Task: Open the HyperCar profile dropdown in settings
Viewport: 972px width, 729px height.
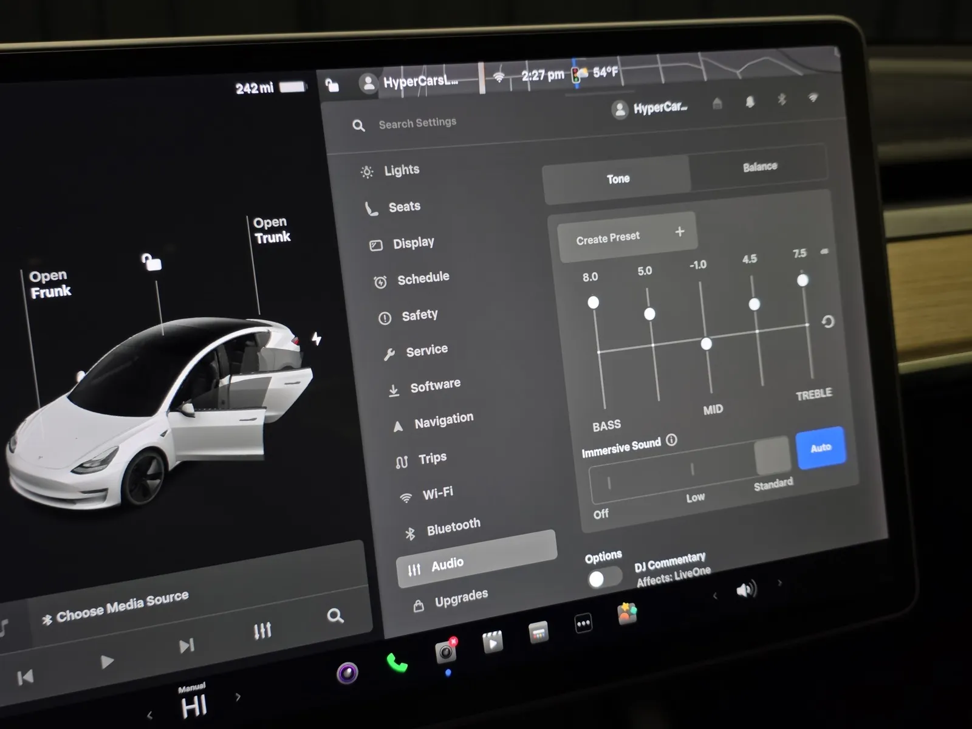Action: 650,109
